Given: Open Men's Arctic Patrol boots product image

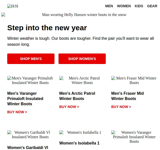Looking at the screenshot, I should pos(82,80).
